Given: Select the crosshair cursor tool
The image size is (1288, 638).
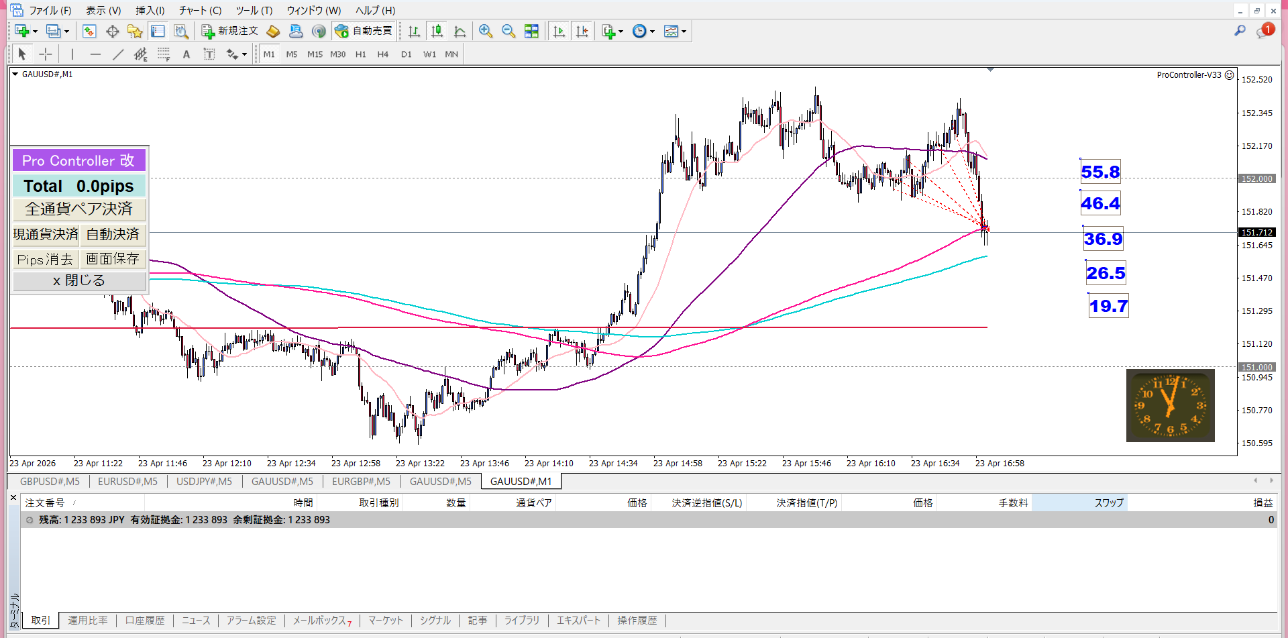Looking at the screenshot, I should [46, 54].
